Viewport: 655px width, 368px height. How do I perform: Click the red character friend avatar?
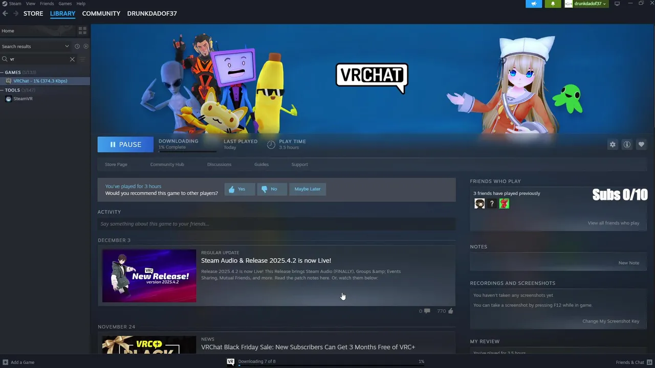point(504,203)
